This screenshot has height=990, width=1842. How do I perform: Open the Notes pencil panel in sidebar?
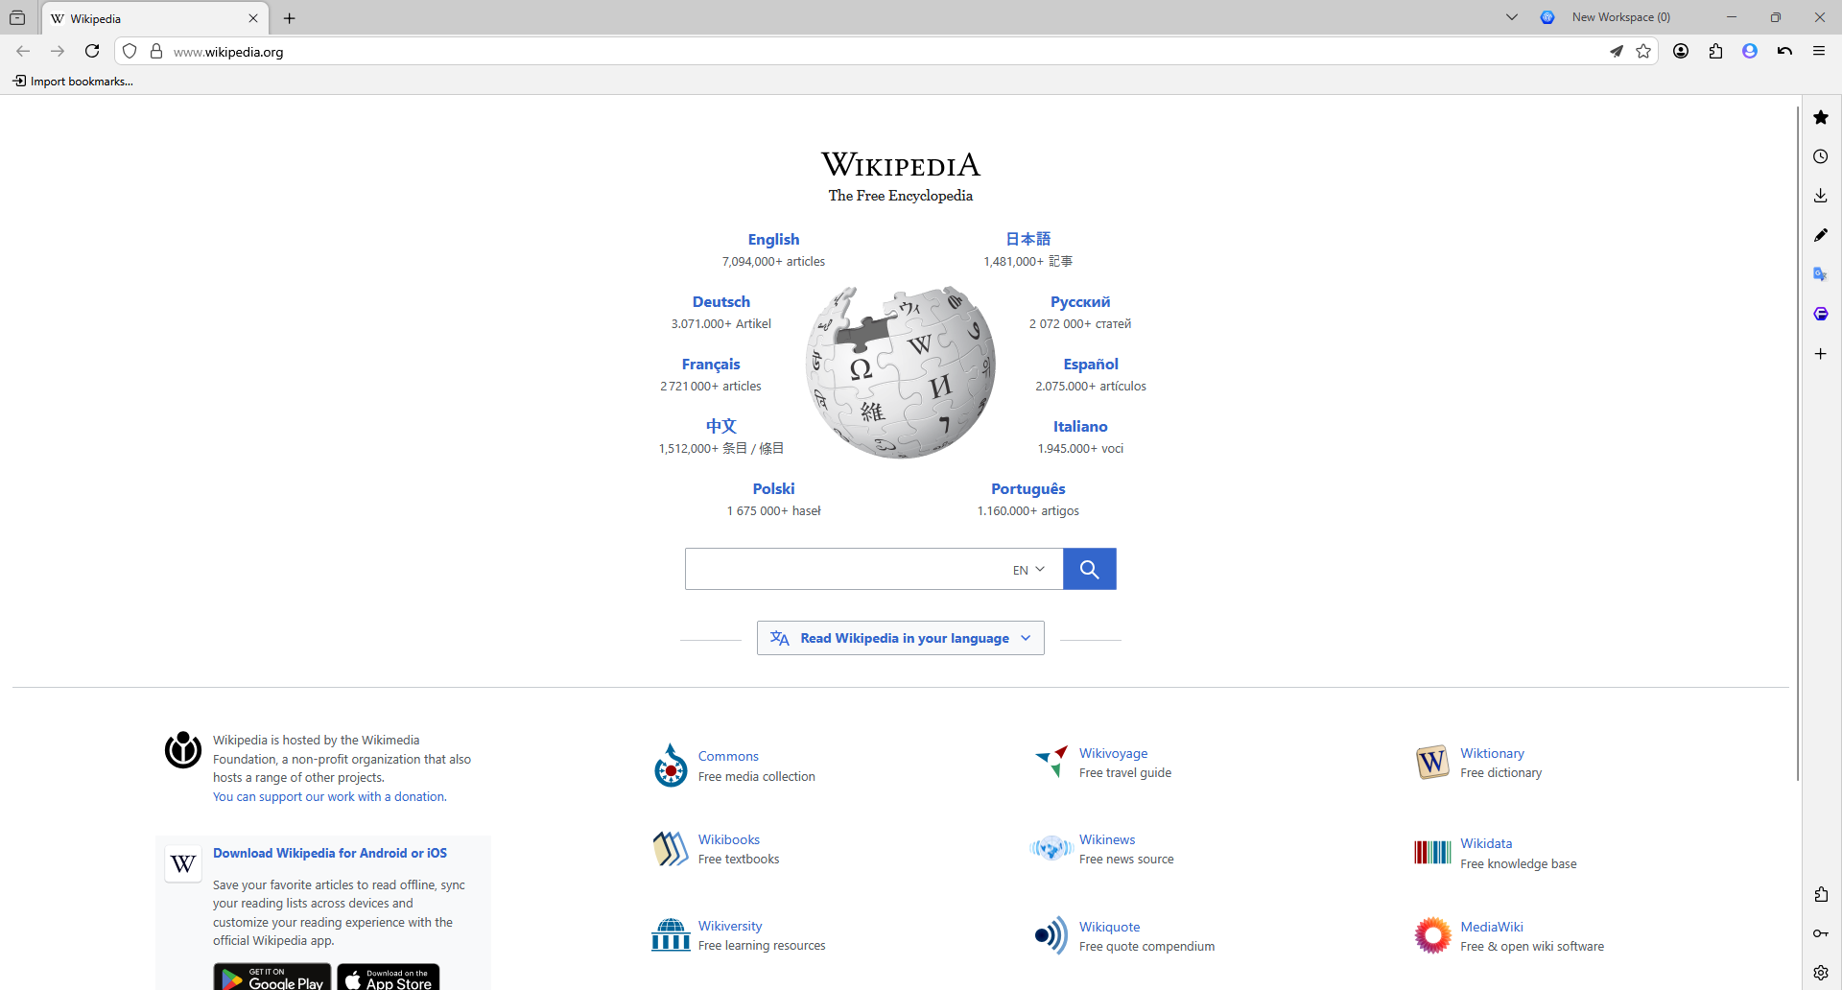pos(1821,235)
